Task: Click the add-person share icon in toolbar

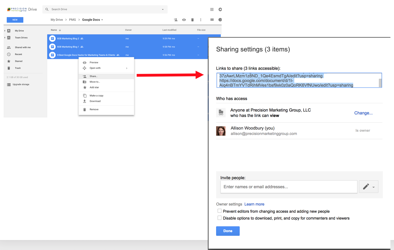Action: click(175, 20)
